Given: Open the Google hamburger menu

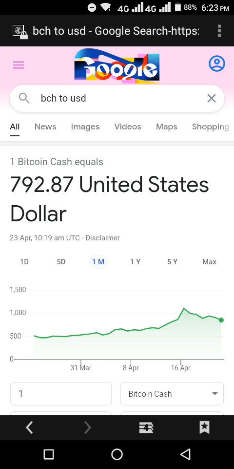Looking at the screenshot, I should pos(19,65).
